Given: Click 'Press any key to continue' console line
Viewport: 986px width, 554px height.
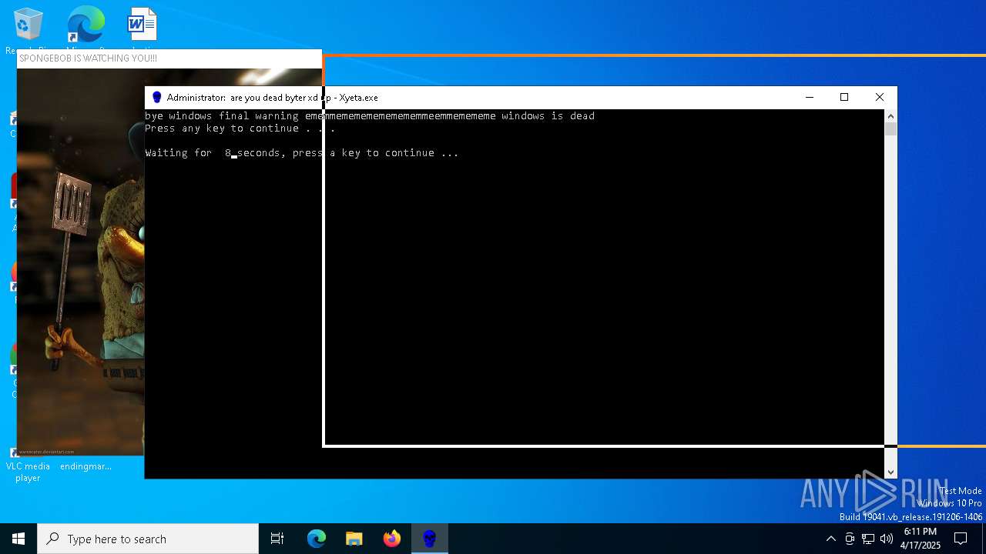Looking at the screenshot, I should (x=240, y=128).
